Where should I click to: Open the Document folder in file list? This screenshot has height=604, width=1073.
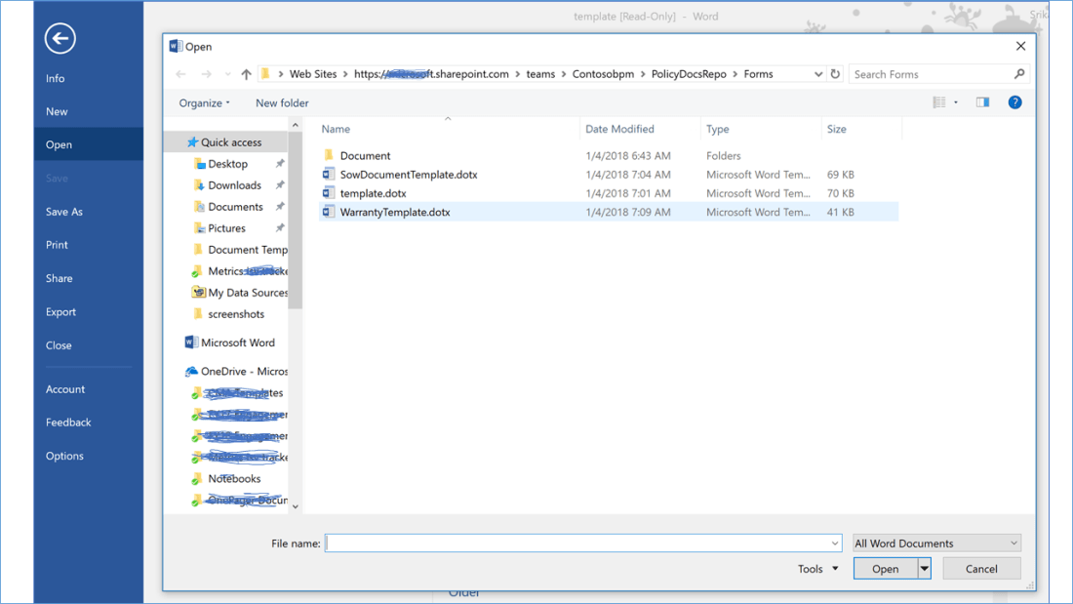tap(365, 156)
